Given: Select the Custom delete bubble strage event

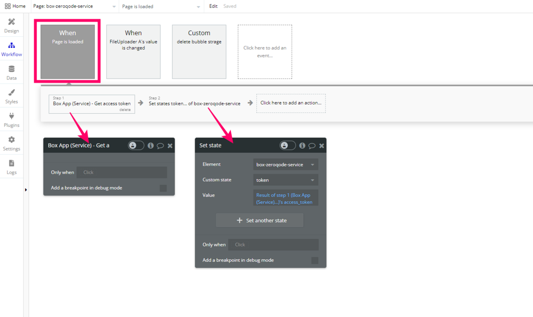Looking at the screenshot, I should coord(199,52).
